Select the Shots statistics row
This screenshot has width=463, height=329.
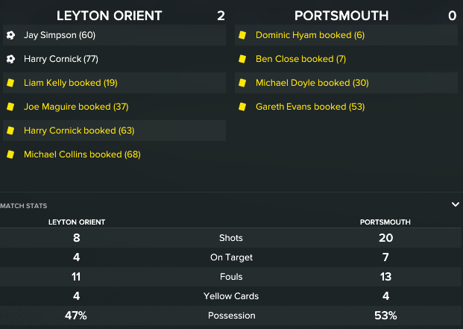click(231, 238)
